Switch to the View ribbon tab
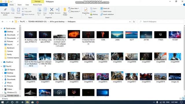 (27, 5)
